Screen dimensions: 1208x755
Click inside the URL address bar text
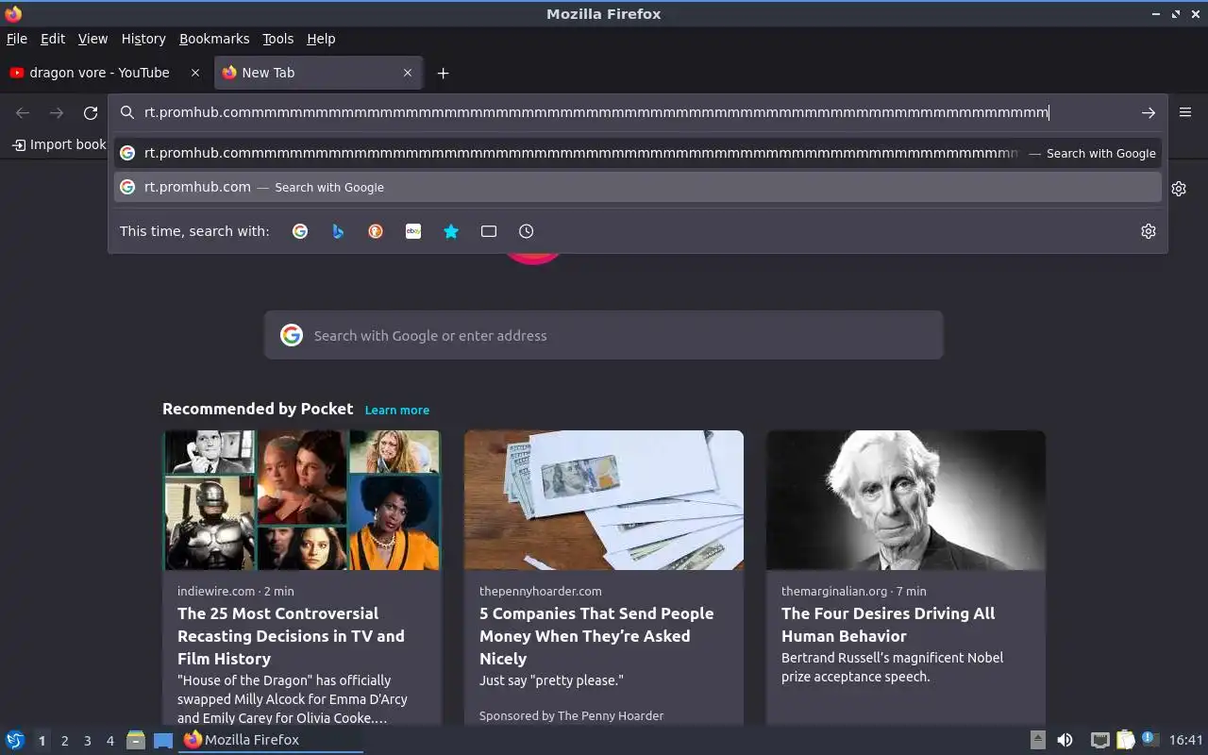[x=596, y=112]
